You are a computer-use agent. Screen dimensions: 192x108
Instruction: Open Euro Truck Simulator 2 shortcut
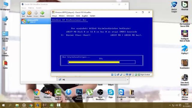185,80
